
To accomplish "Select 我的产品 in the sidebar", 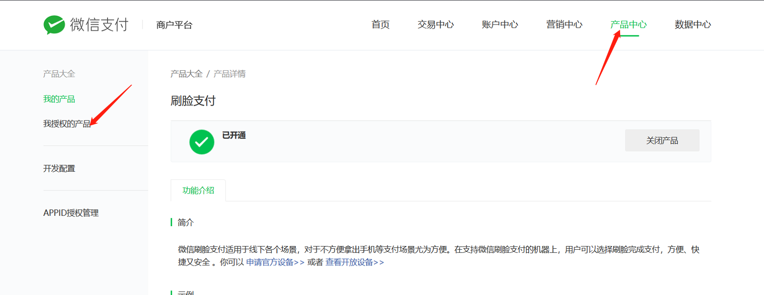I will pos(59,99).
